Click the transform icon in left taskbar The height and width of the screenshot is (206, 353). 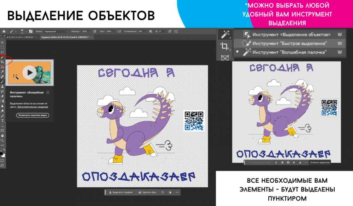(x=163, y=192)
